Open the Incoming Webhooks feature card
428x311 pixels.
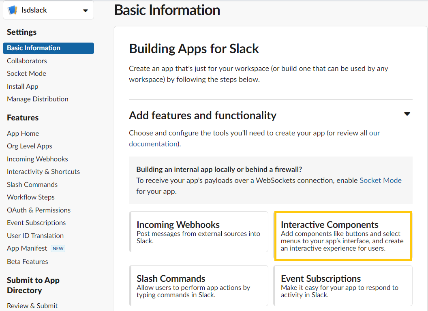pos(199,232)
